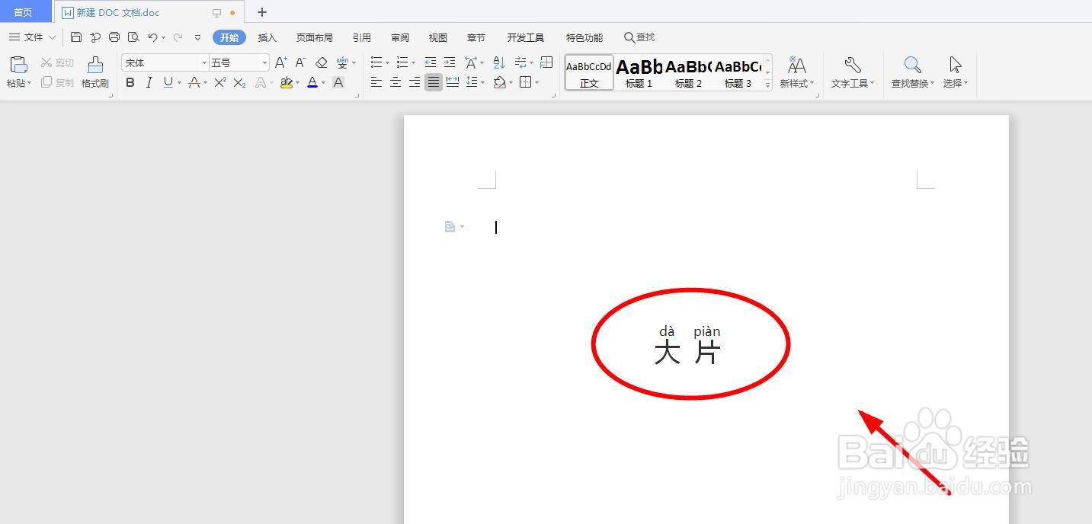Viewport: 1092px width, 524px height.
Task: Click the pinyin guide (拼音) icon
Action: click(342, 62)
